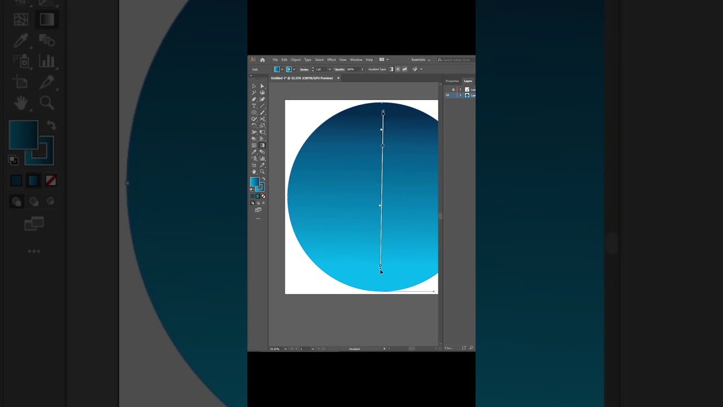This screenshot has height=407, width=723.
Task: Open stroke weight dropdown
Action: pos(330,69)
